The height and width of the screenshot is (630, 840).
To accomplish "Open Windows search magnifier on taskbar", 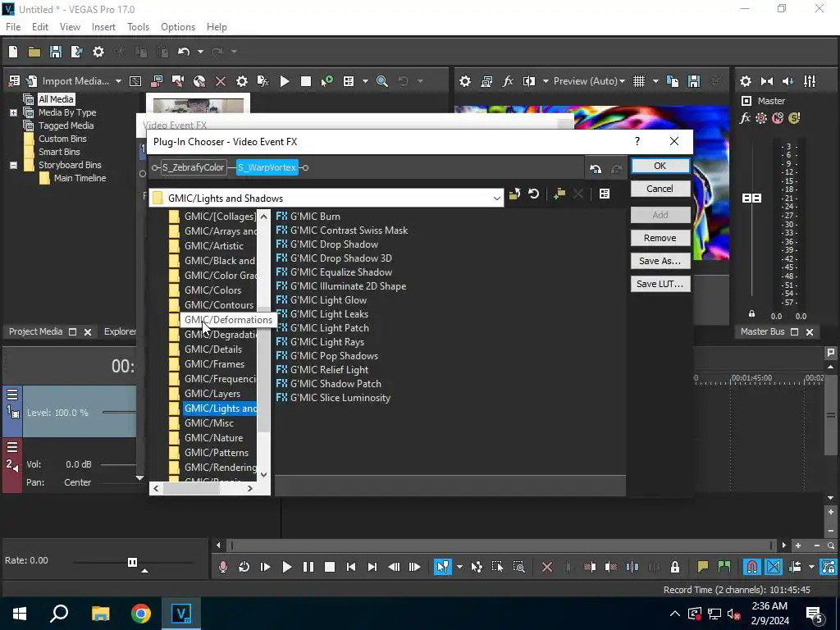I will click(59, 614).
